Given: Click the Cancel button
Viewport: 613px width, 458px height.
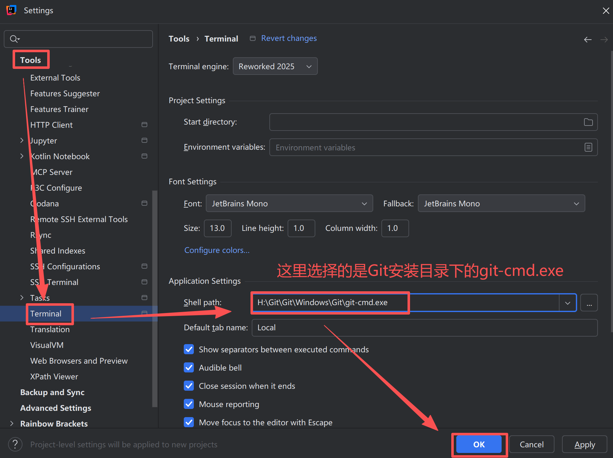Looking at the screenshot, I should (x=531, y=444).
